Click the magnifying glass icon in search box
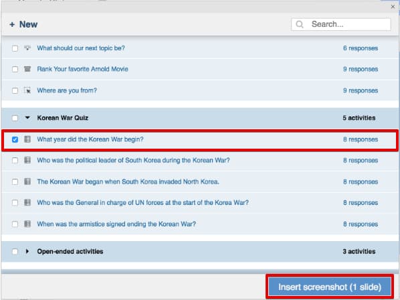This screenshot has width=400, height=300. pyautogui.click(x=300, y=24)
